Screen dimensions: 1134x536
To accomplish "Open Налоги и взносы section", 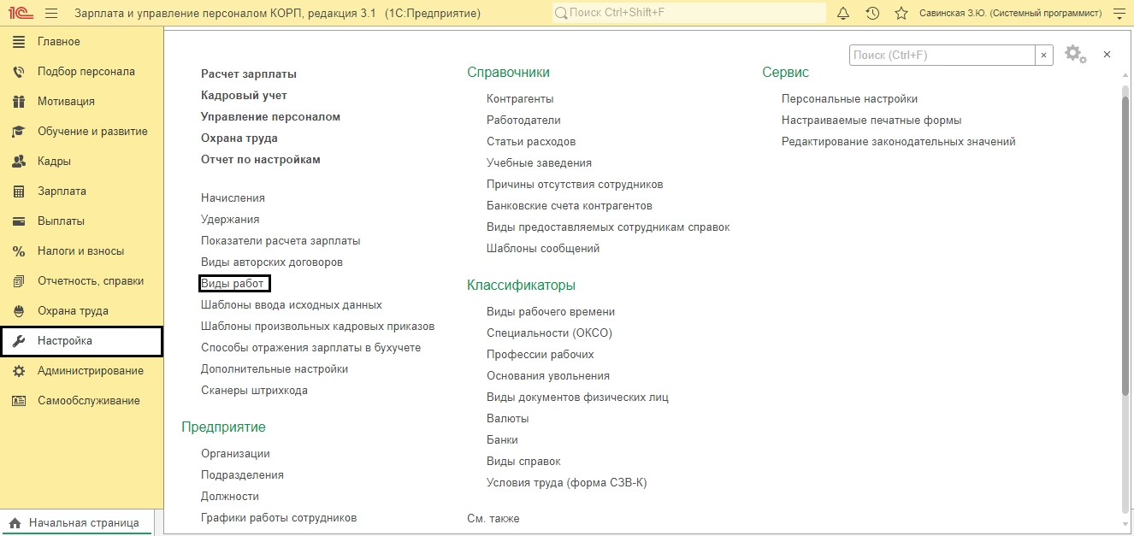I will pyautogui.click(x=81, y=251).
